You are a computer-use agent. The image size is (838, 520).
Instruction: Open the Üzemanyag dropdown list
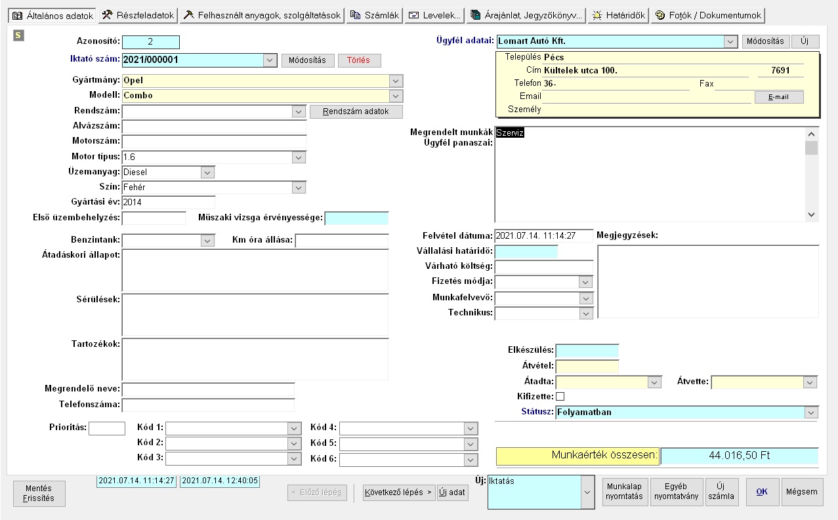coord(207,172)
